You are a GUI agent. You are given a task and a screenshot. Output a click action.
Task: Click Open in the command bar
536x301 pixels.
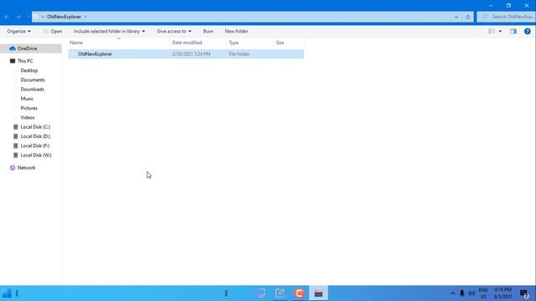click(52, 31)
